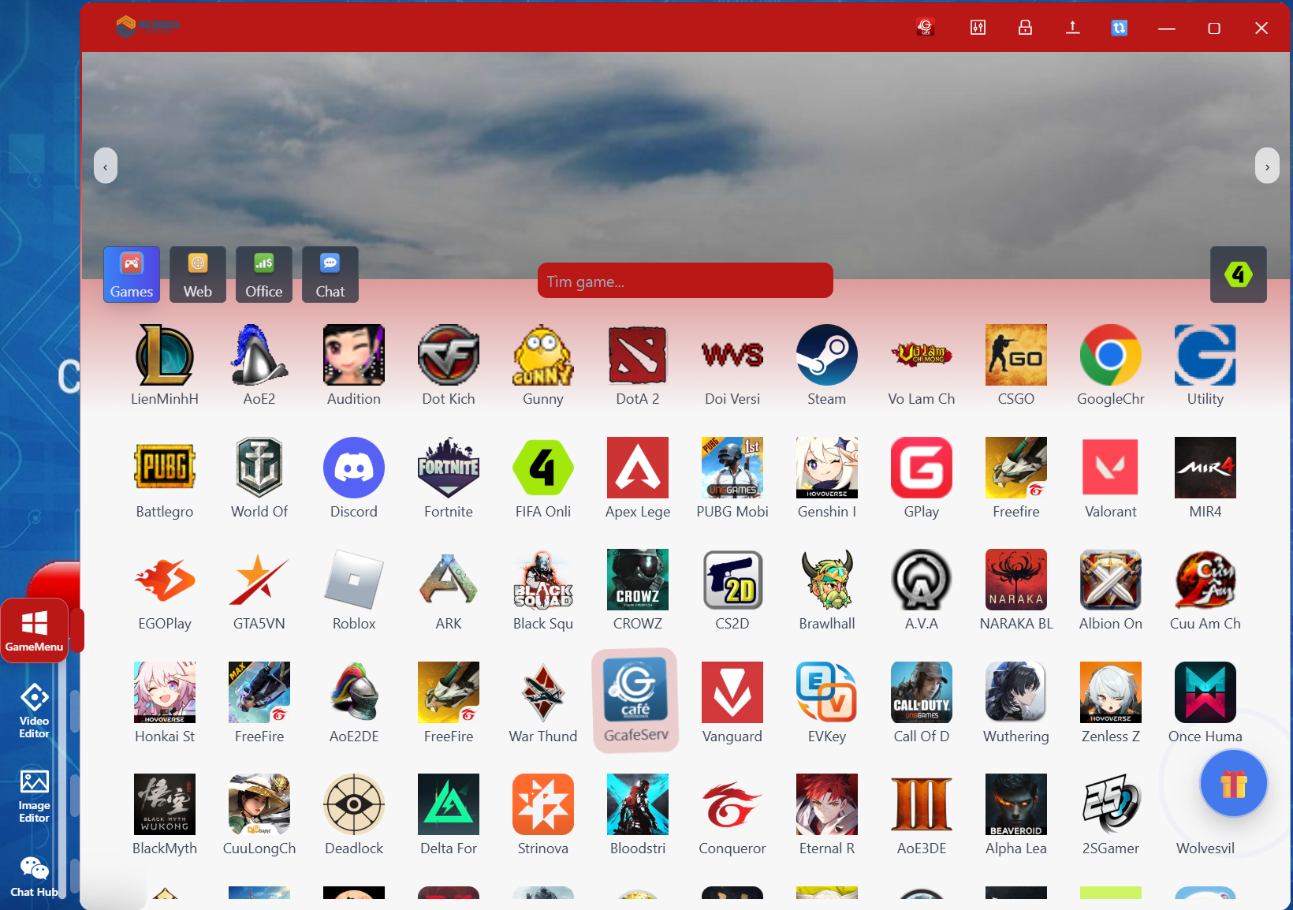The image size is (1293, 910).
Task: Open GameMenu in the left sidebar
Action: [x=34, y=630]
